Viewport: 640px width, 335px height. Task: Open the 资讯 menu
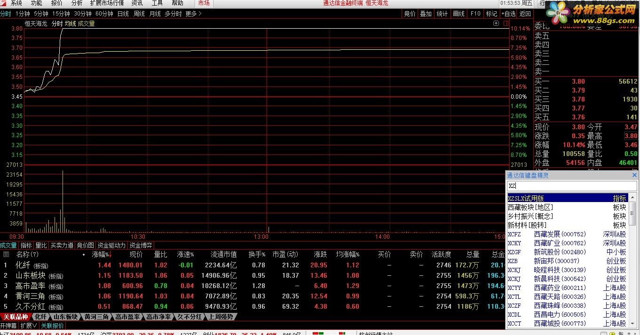coord(137,3)
